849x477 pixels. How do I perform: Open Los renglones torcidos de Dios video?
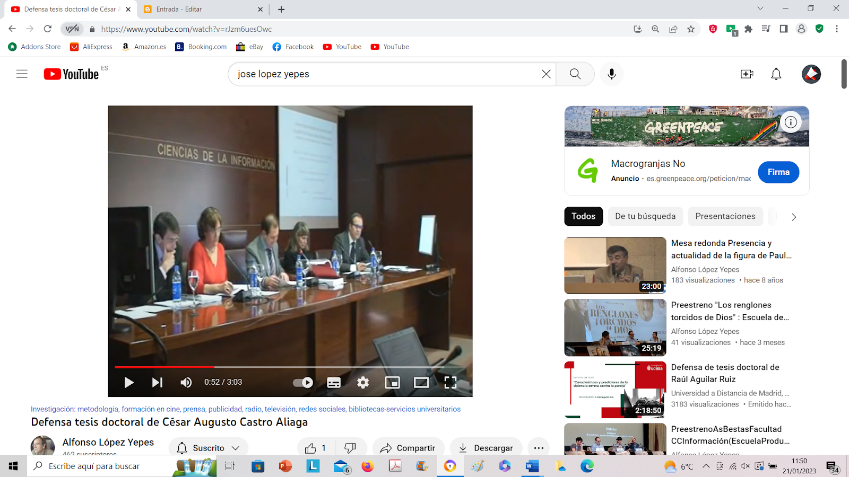click(615, 328)
